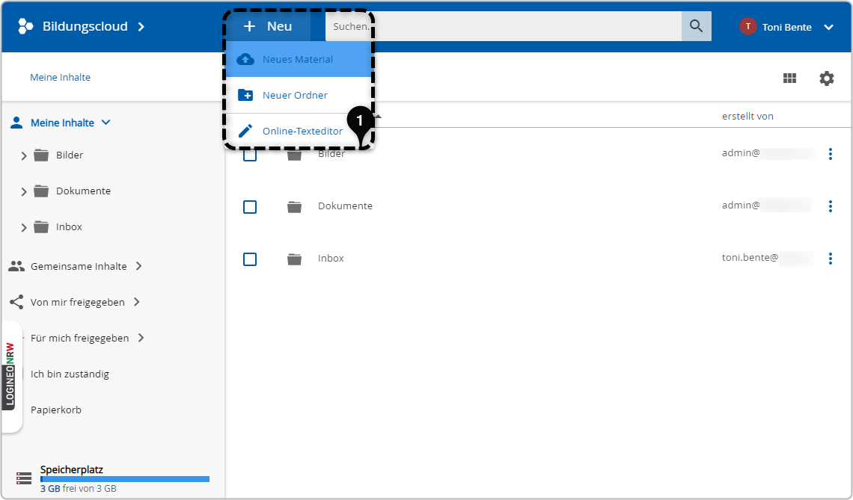Screen dimensions: 853x500
Task: Expand Gemeinsame Inhalte in the sidebar
Action: point(75,265)
